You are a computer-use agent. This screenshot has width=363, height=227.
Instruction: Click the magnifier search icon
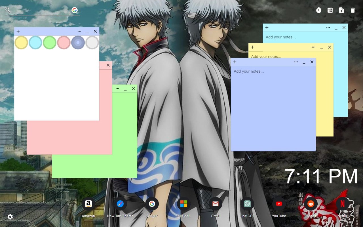click(x=8, y=10)
